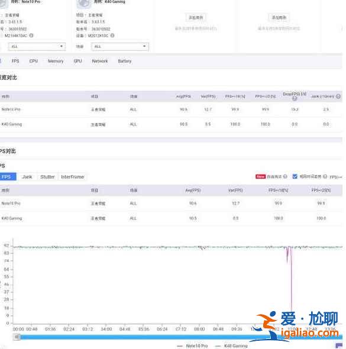Click help icon next to 相同时间起点
The image size is (346, 349).
[x=325, y=176]
